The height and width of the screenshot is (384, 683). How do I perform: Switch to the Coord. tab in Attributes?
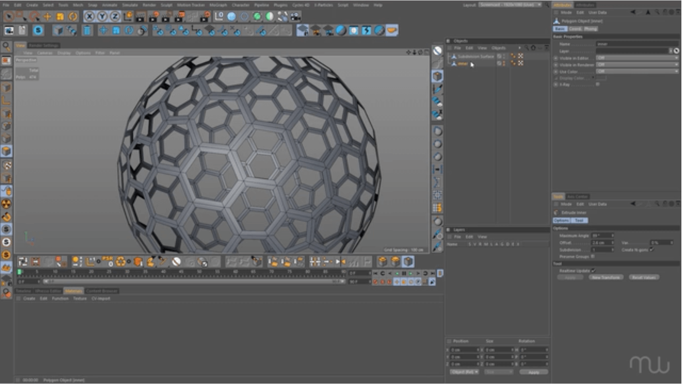[575, 29]
